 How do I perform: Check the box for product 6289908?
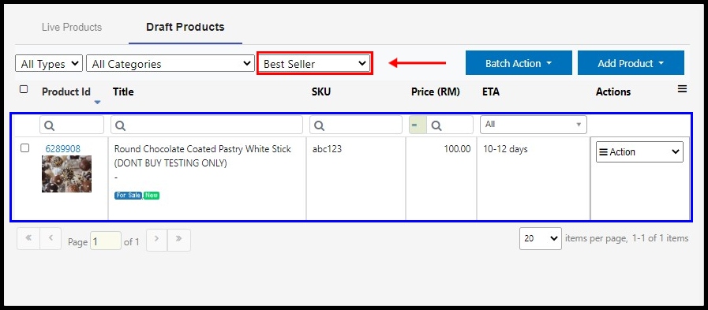point(25,148)
